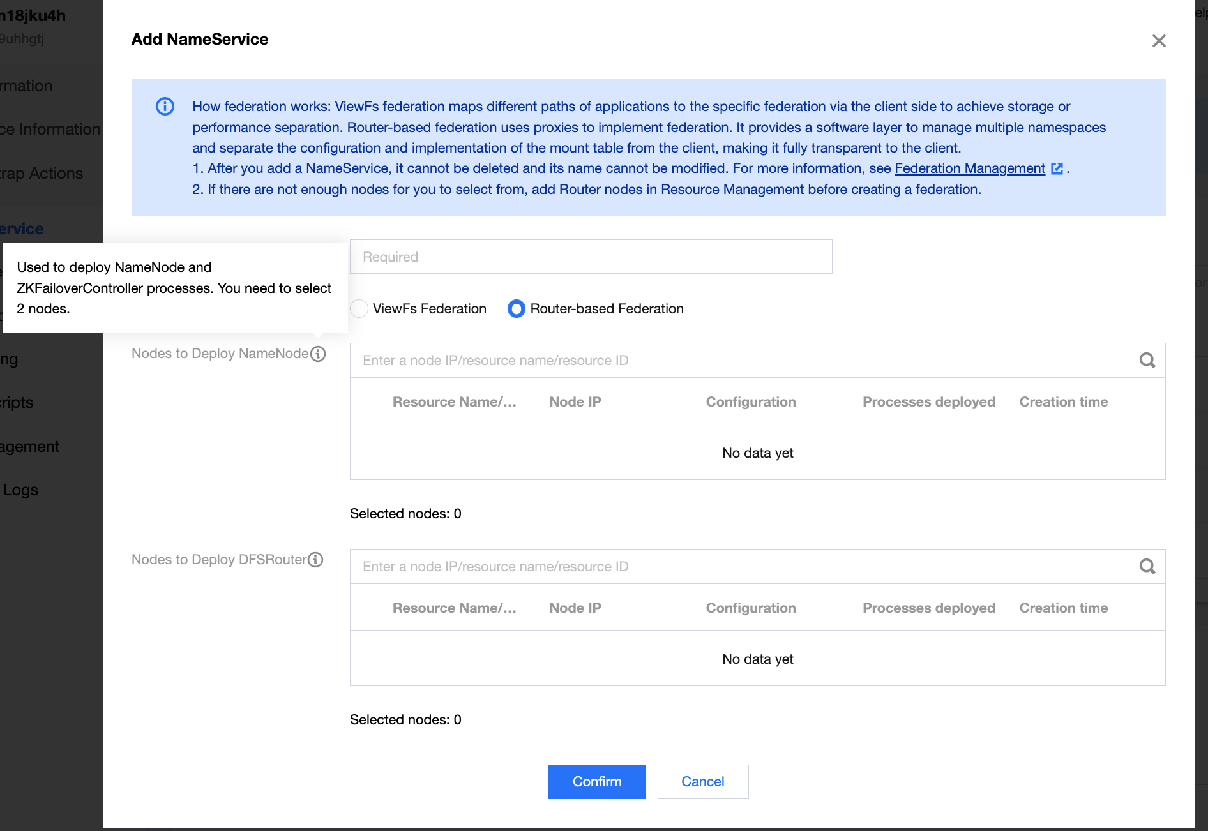
Task: Focus the DFSRouter node IP search field
Action: click(741, 567)
